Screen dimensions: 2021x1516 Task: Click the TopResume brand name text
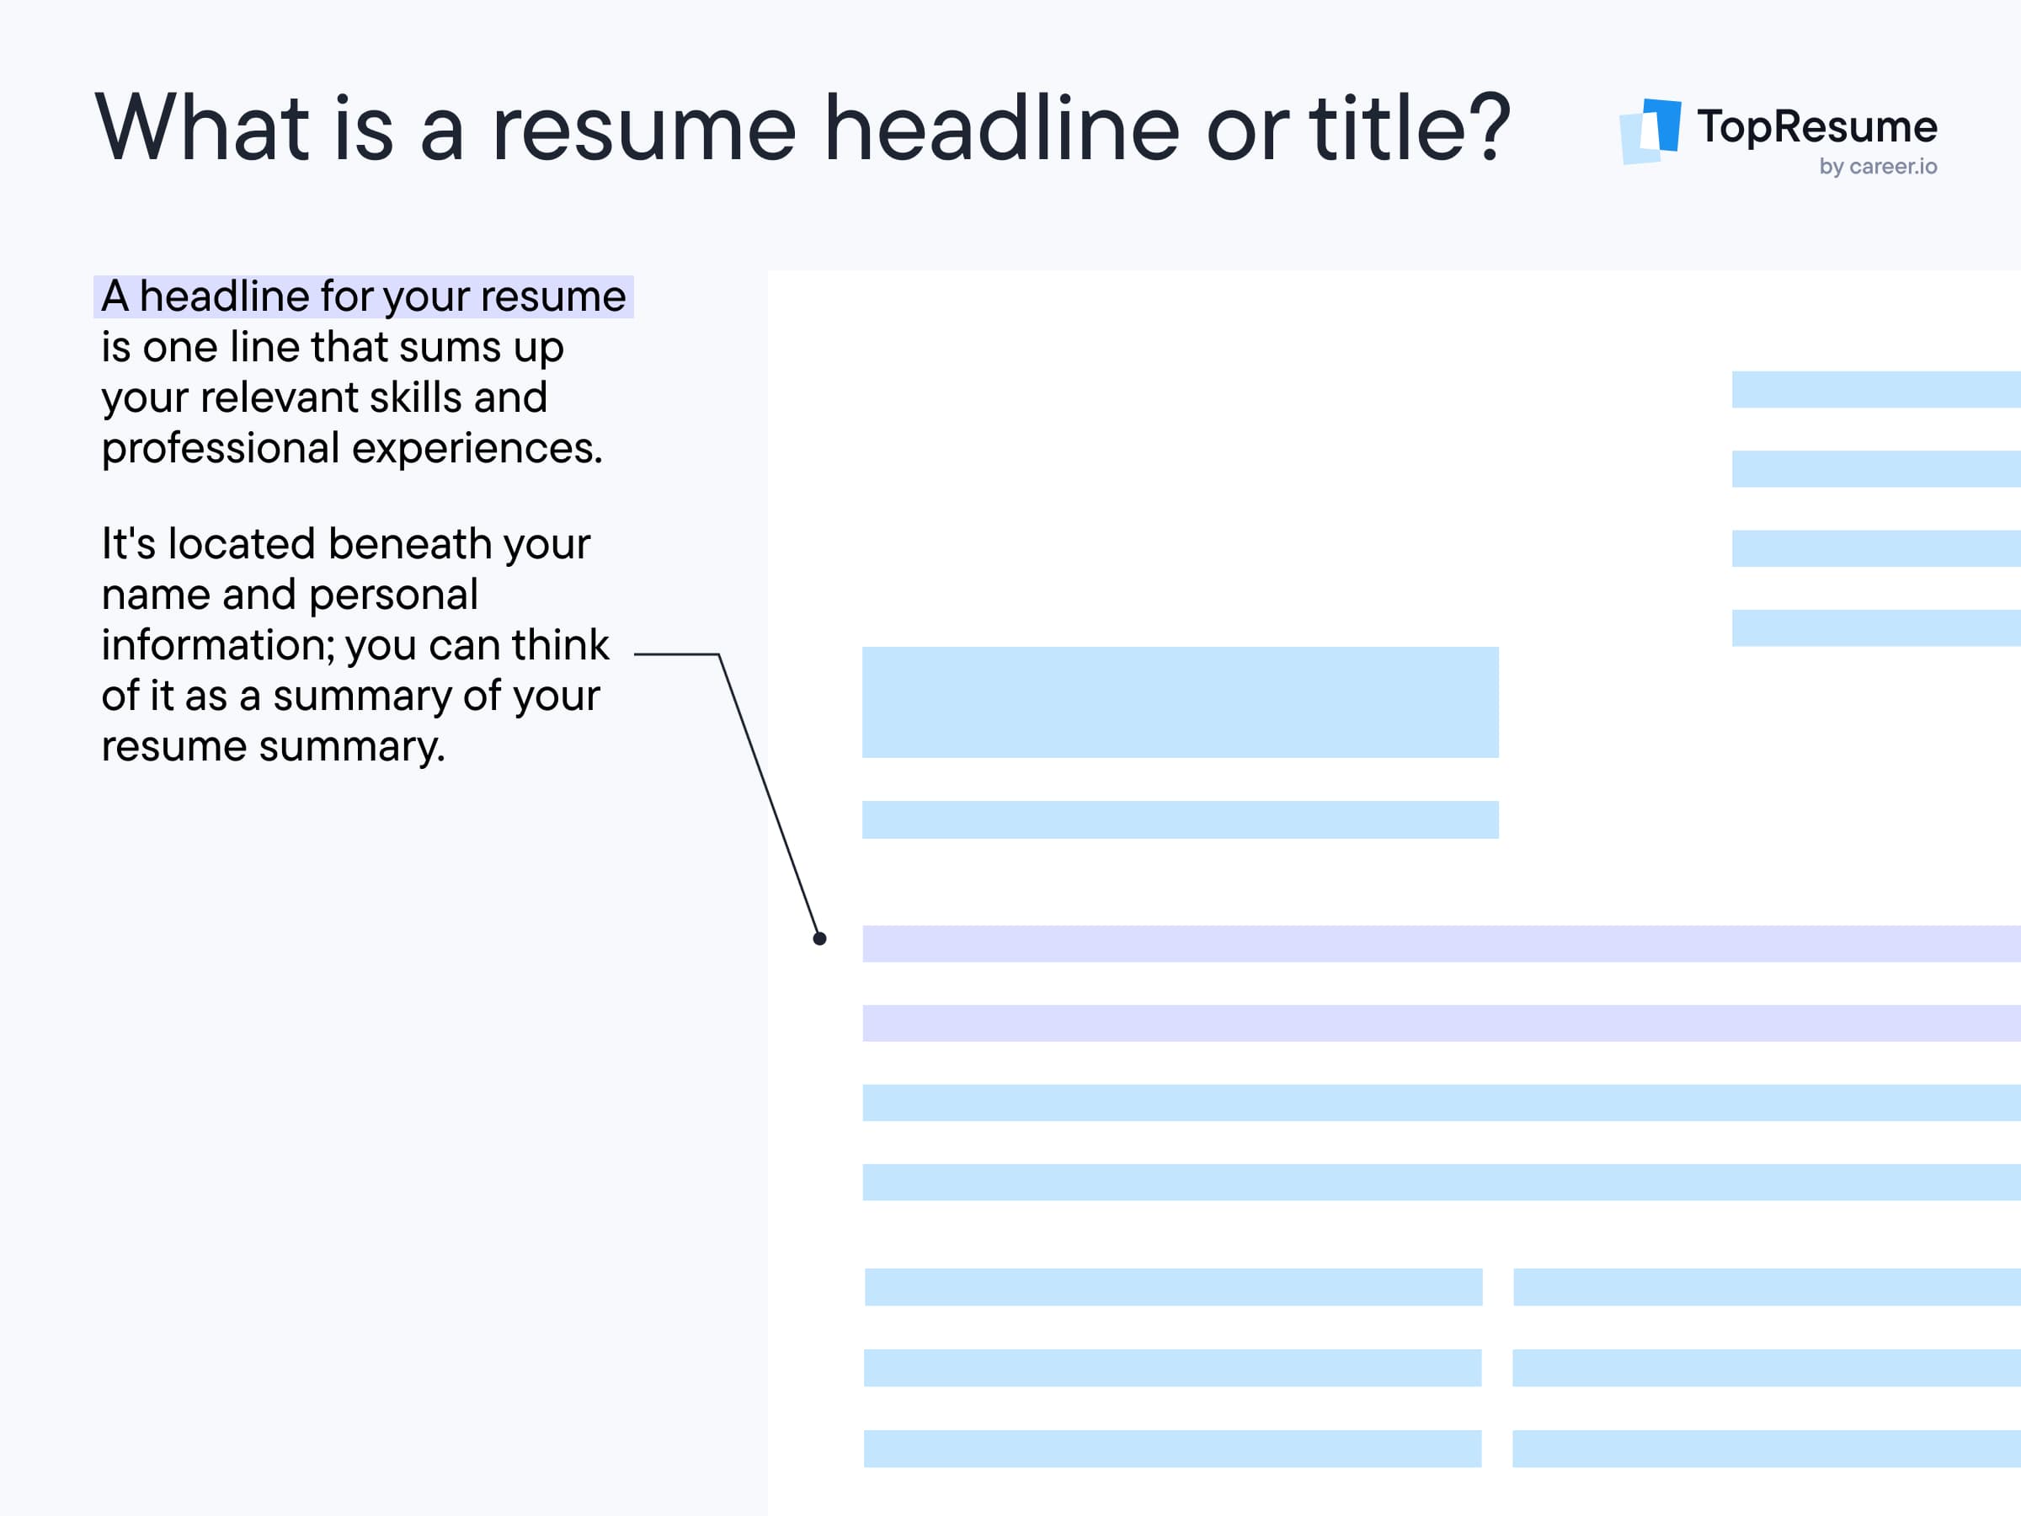click(x=1816, y=126)
